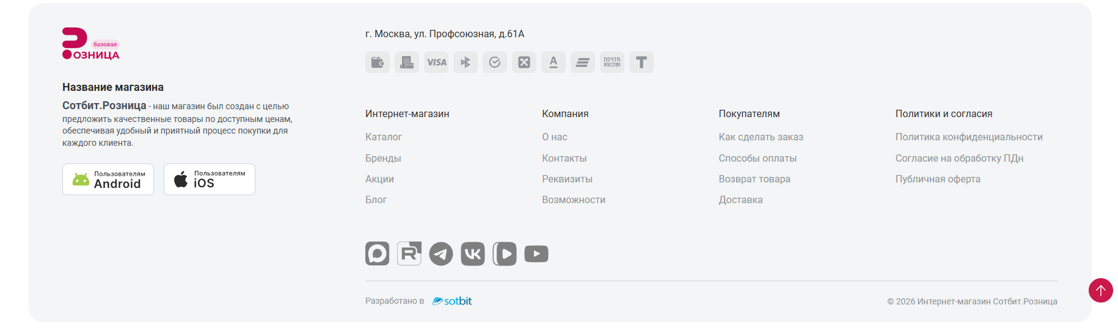The height and width of the screenshot is (330, 1118).
Task: Open the MAX messenger social icon
Action: pos(378,254)
